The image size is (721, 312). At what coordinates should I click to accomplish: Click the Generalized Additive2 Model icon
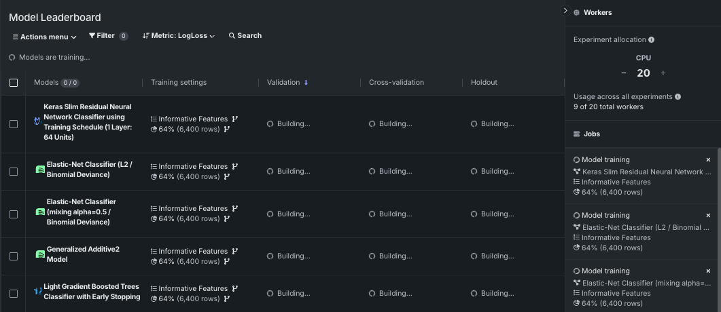(40, 254)
